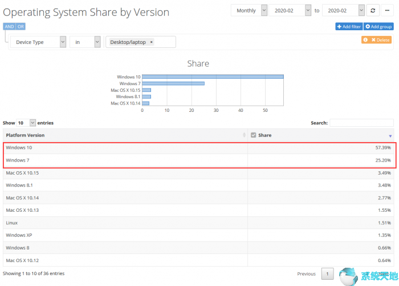Select the Mac OS X 10.14 table row

pyautogui.click(x=198, y=198)
